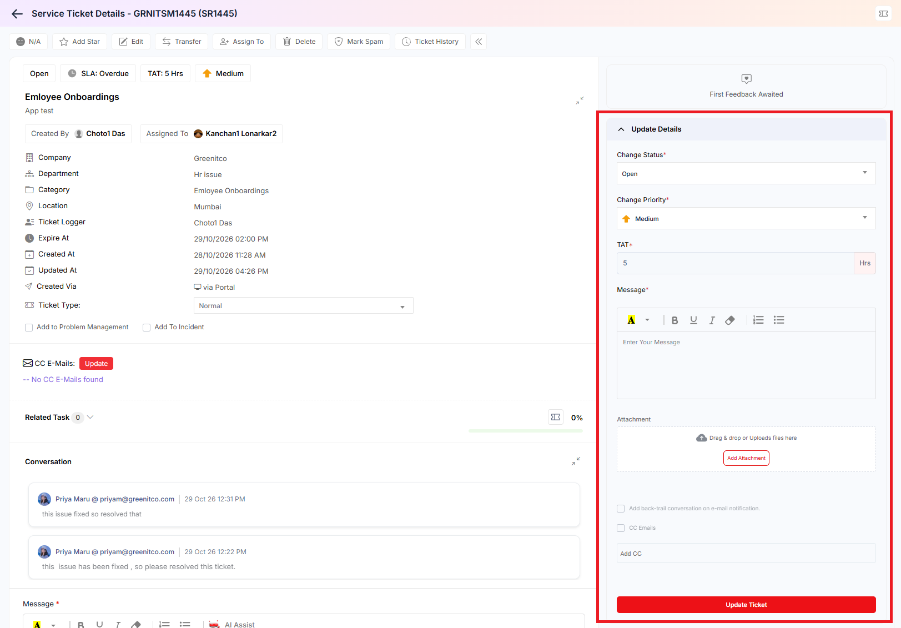Screen dimensions: 901x628
Task: Click the Add CC input field
Action: (746, 554)
